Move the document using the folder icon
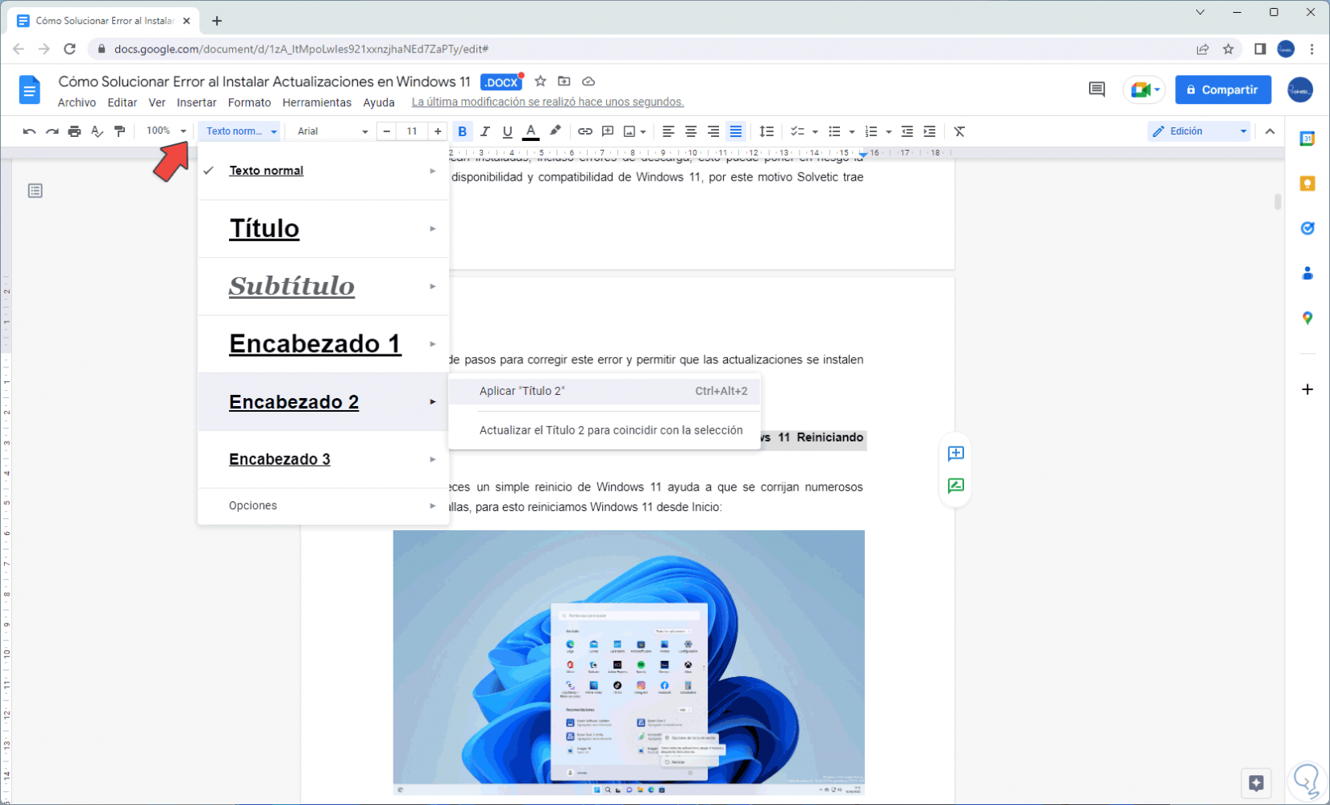 564,81
